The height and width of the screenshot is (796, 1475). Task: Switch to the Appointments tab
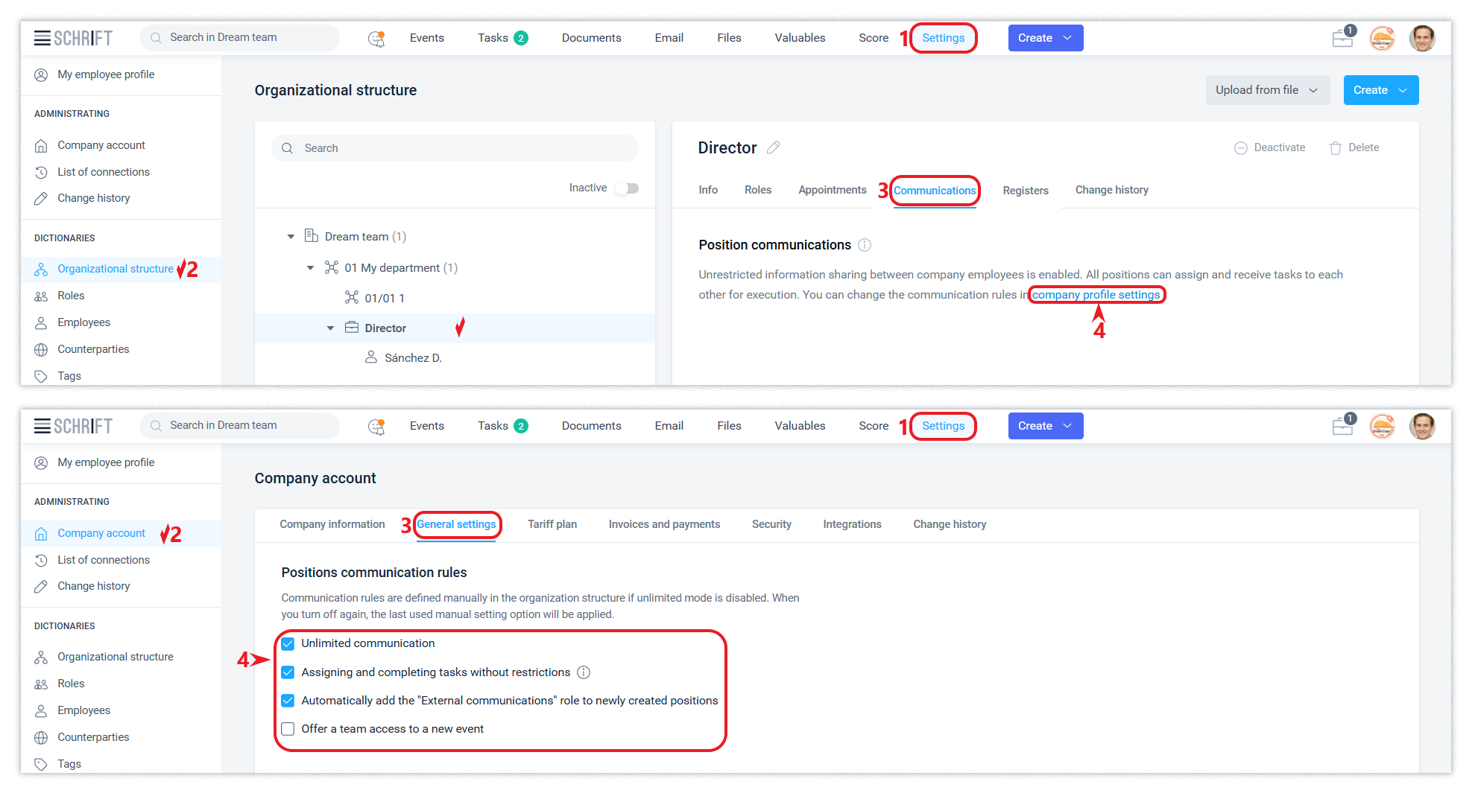(x=832, y=190)
